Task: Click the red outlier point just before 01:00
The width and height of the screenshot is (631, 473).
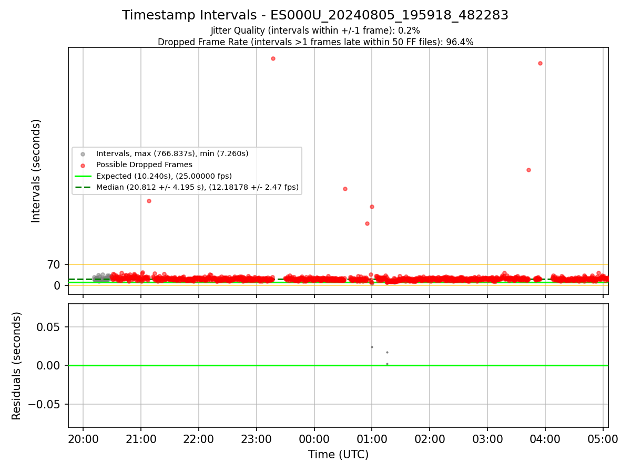Action: 367,223
